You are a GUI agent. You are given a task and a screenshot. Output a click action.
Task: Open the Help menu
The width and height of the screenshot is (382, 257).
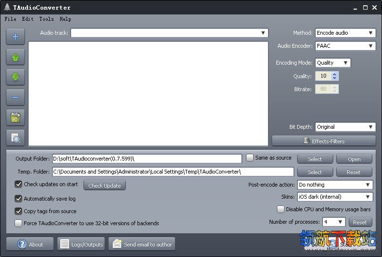65,19
